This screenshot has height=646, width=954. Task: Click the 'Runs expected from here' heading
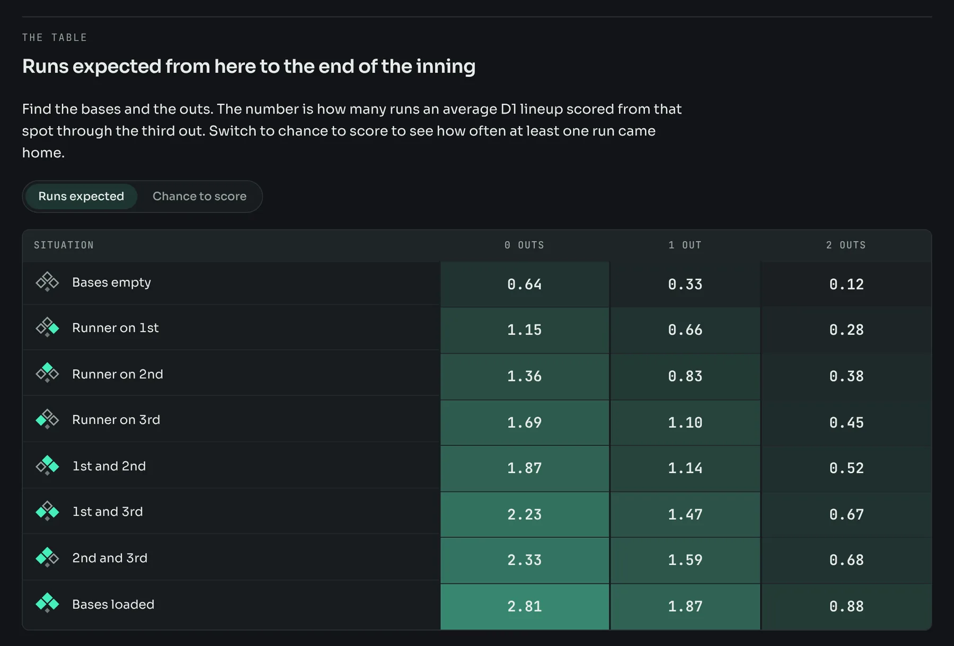coord(249,67)
